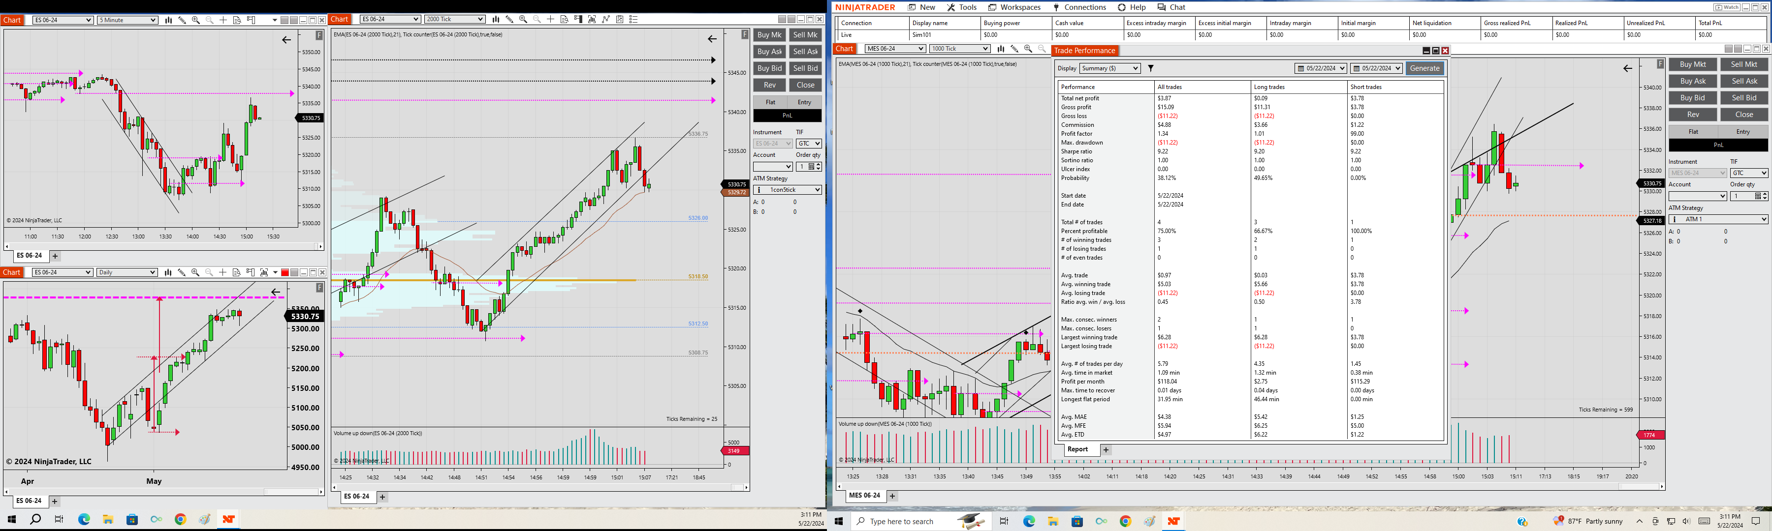Toggle PnL display in ES Chart Trader
This screenshot has width=1772, height=531.
[788, 116]
